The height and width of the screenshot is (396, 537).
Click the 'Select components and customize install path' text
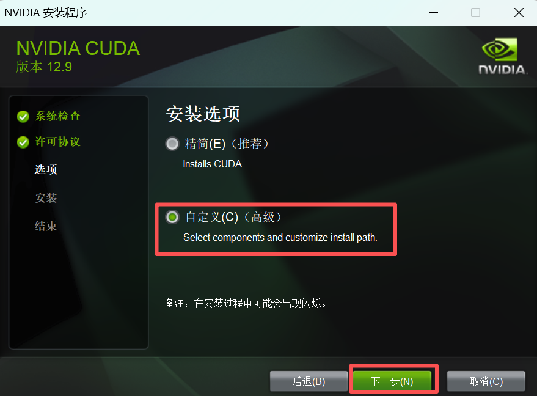point(280,237)
